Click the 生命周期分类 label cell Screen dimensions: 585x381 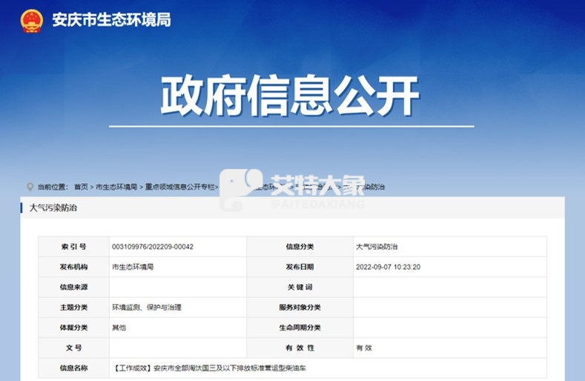[300, 327]
